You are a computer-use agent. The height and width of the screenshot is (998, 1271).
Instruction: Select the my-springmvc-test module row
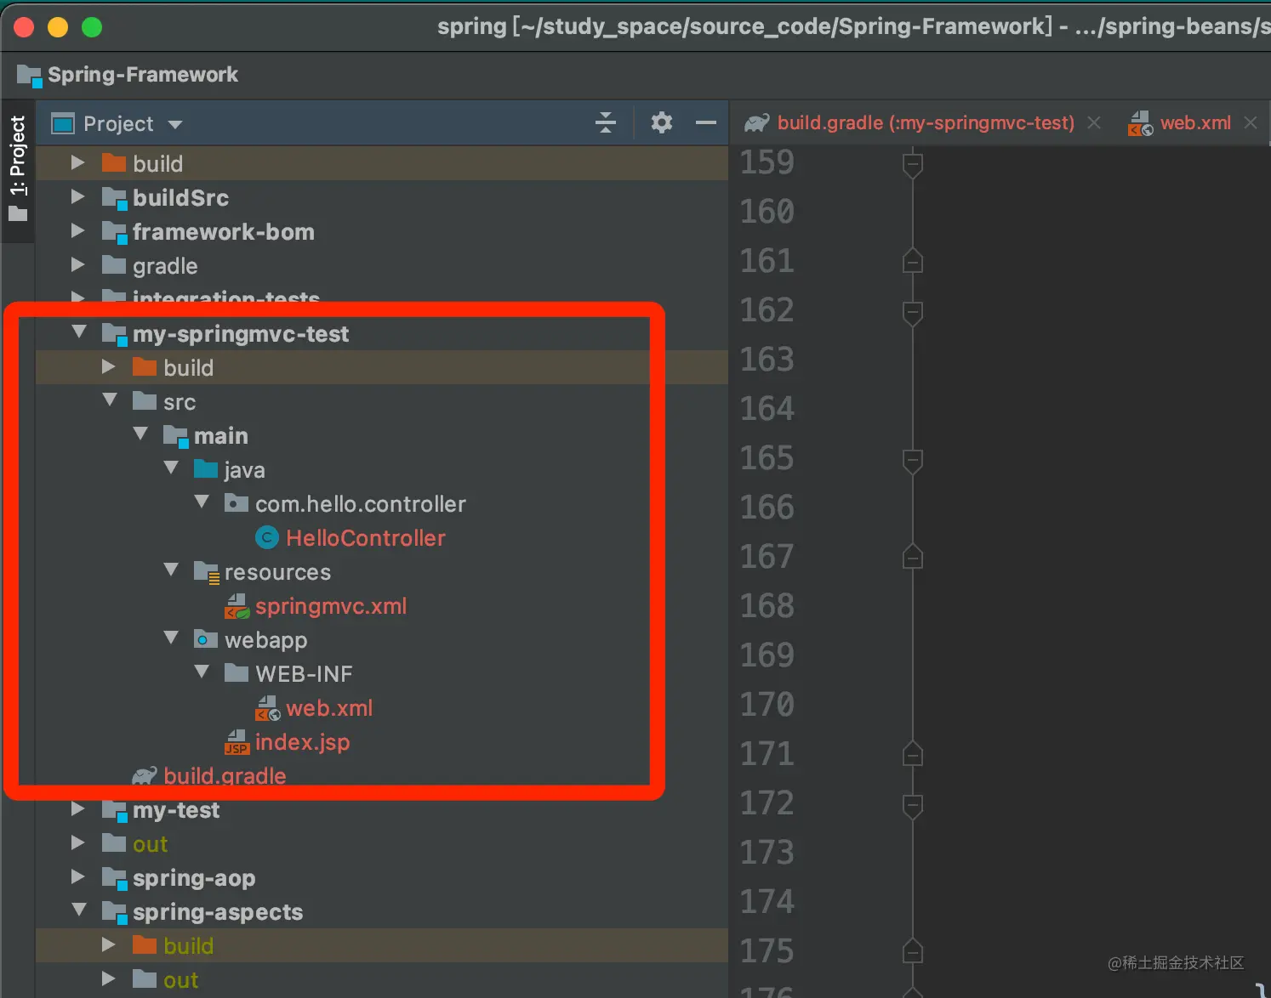pyautogui.click(x=382, y=333)
